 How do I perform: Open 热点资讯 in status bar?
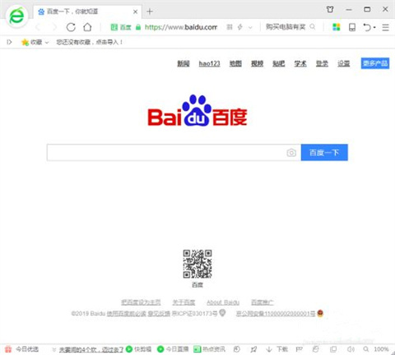(210, 349)
